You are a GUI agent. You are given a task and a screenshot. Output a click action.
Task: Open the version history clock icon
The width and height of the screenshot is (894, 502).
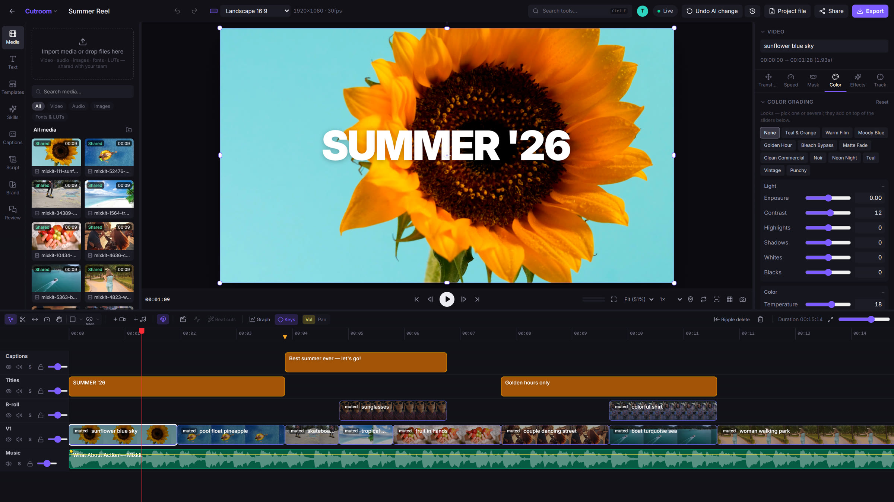point(752,11)
